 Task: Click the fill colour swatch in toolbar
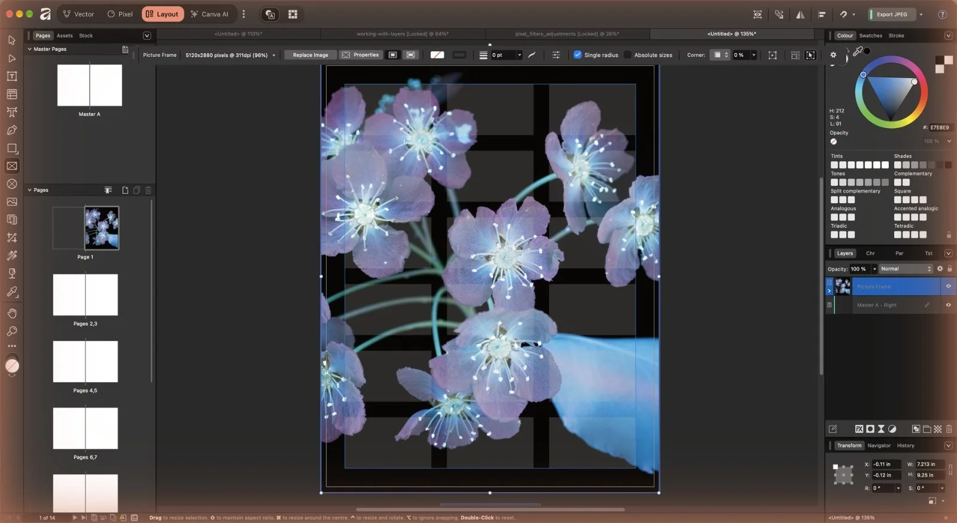click(437, 54)
